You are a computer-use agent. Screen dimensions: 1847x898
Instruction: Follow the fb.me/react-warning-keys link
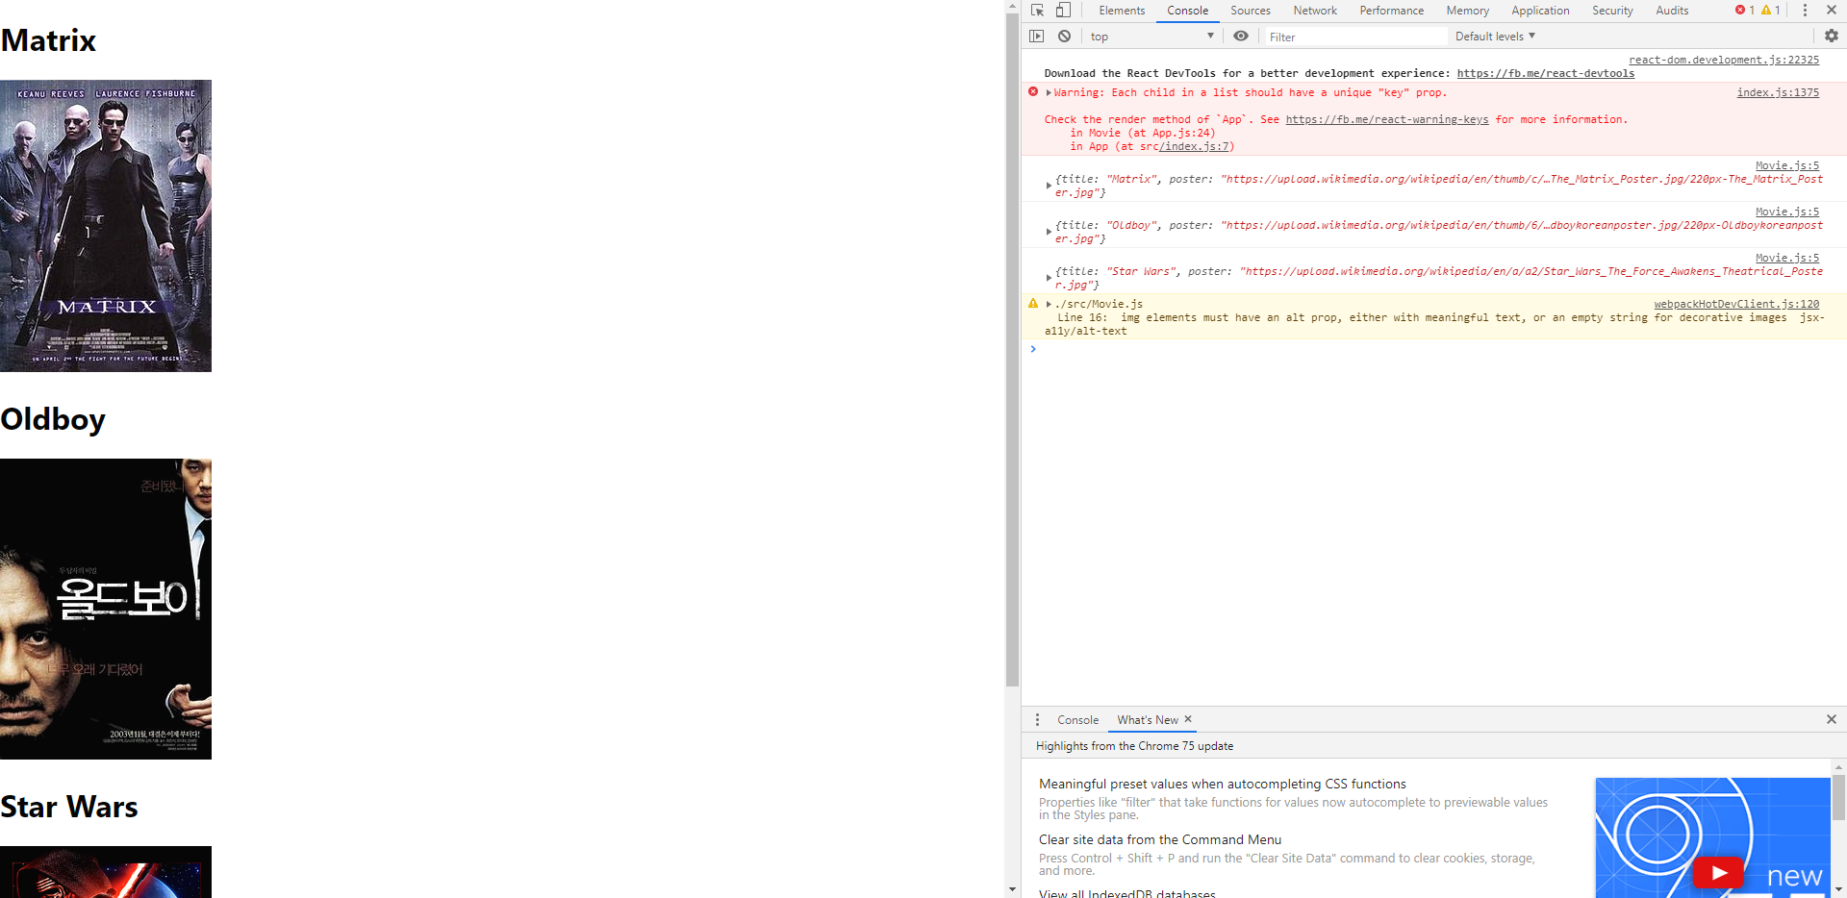pyautogui.click(x=1386, y=119)
